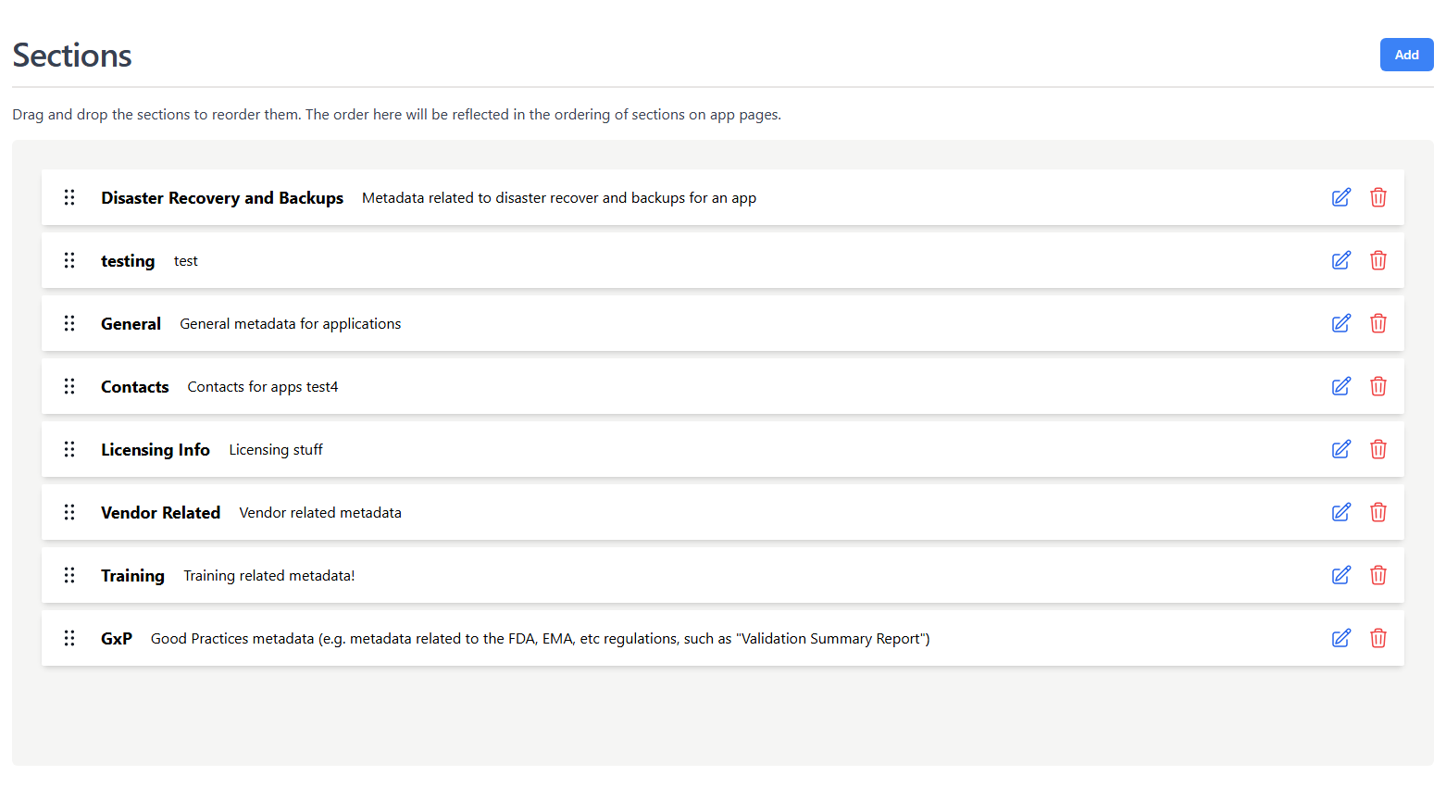Delete the testing section

click(1378, 260)
